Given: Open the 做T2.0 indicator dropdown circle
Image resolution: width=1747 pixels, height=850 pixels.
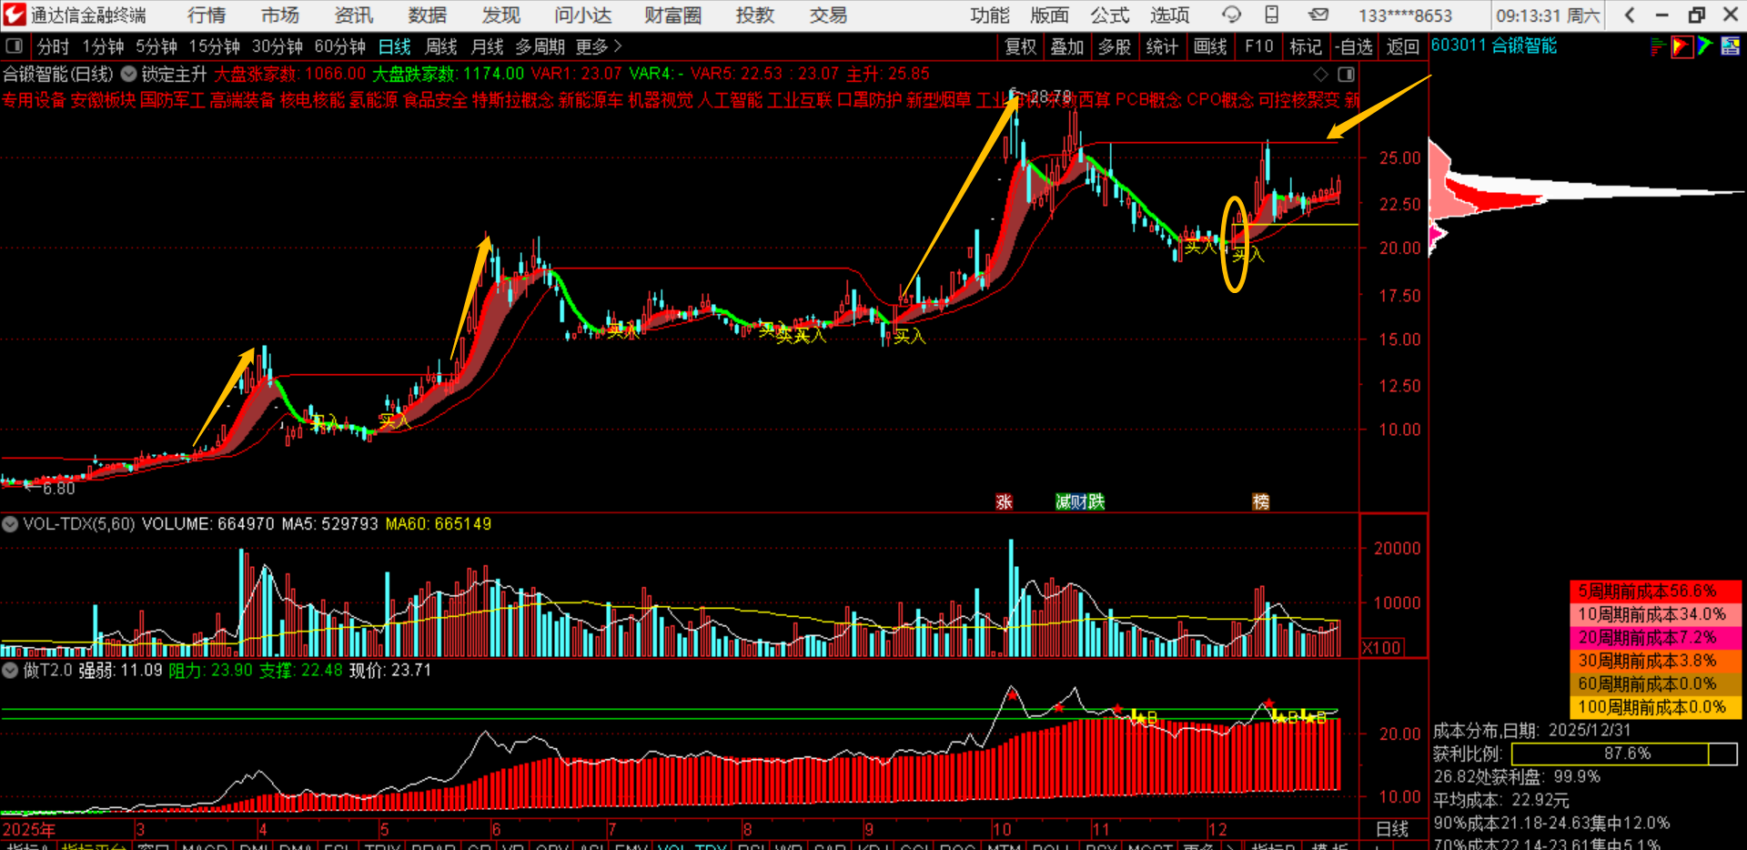Looking at the screenshot, I should (10, 671).
